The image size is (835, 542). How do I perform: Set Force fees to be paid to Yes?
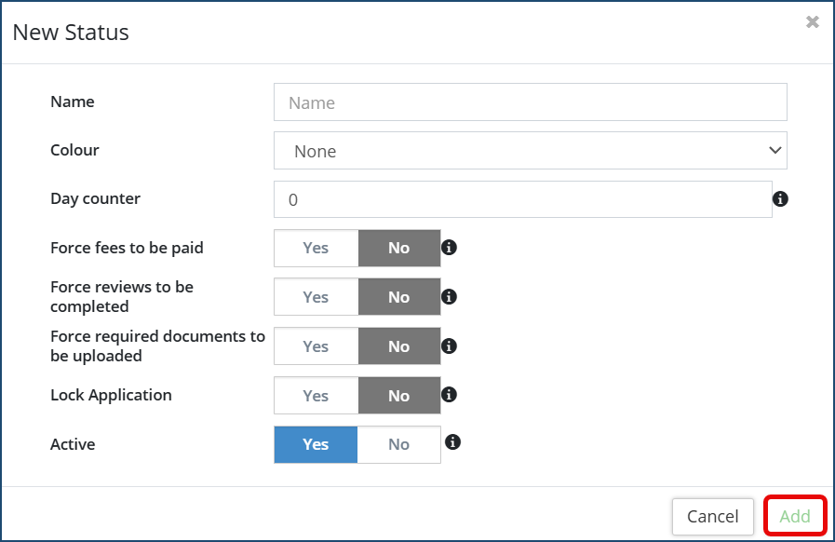pyautogui.click(x=316, y=248)
